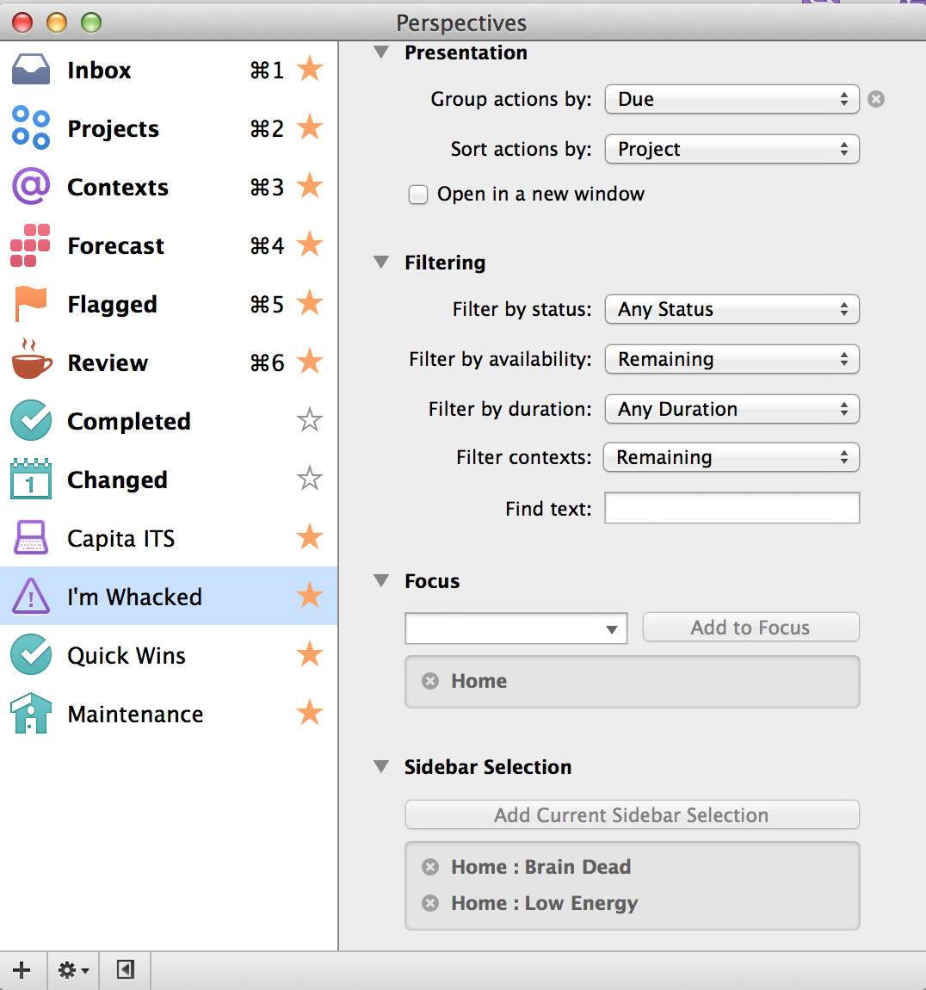
Task: Mark Changed perspective as favorite
Action: 310,480
